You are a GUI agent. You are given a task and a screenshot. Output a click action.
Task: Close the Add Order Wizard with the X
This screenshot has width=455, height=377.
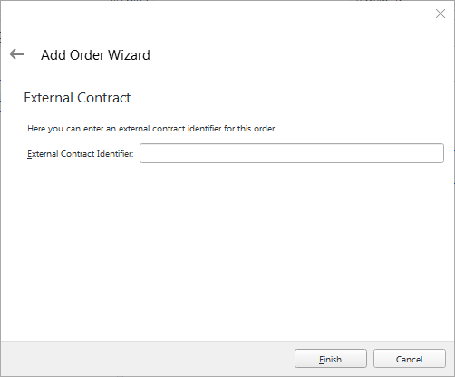[440, 14]
